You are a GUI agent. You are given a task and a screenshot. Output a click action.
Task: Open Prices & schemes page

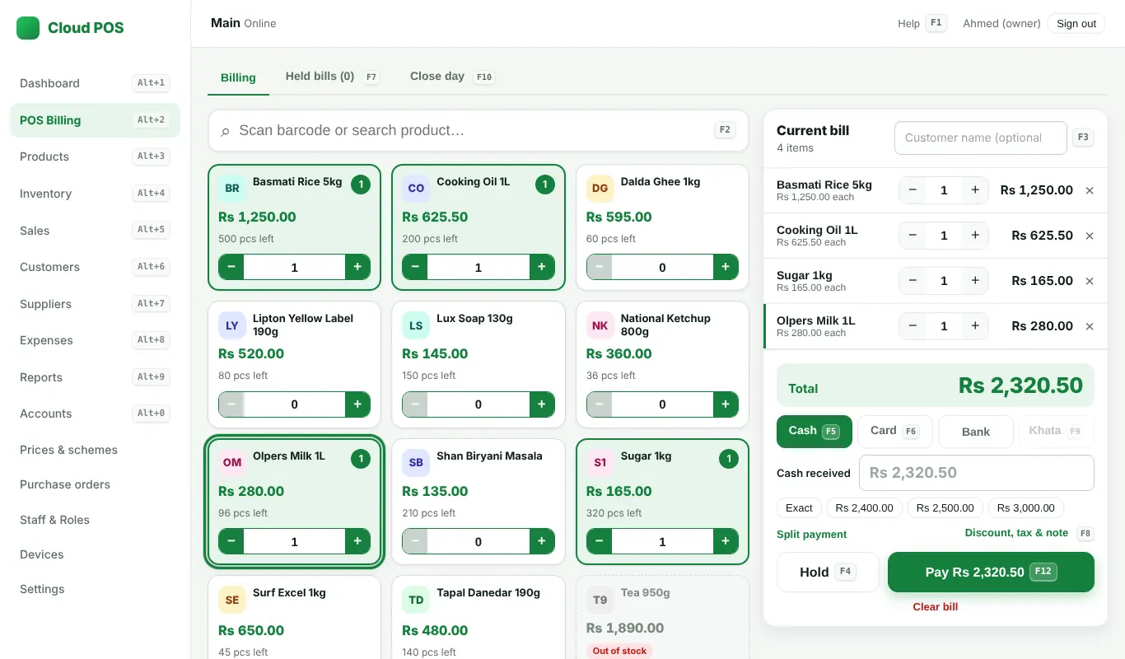[x=95, y=450]
